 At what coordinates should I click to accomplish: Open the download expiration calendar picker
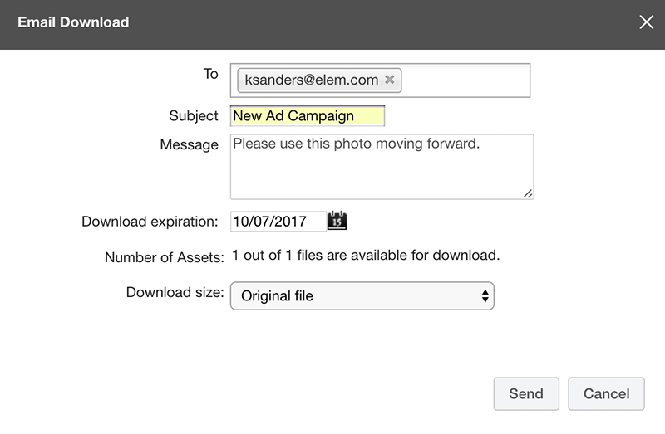pos(337,221)
